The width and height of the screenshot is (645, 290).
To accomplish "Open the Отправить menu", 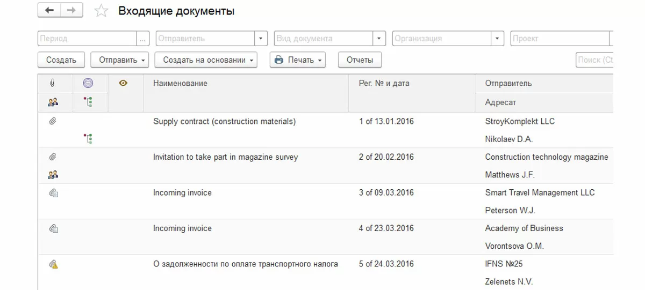I will [123, 60].
